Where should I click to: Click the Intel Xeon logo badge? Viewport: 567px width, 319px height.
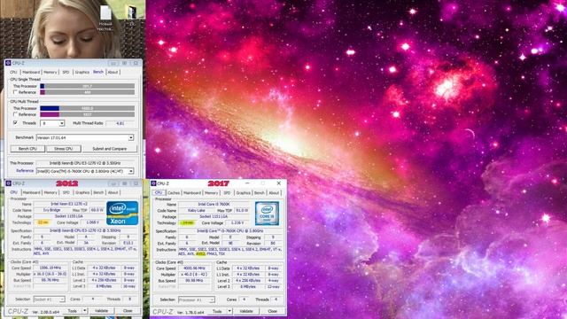click(x=122, y=213)
